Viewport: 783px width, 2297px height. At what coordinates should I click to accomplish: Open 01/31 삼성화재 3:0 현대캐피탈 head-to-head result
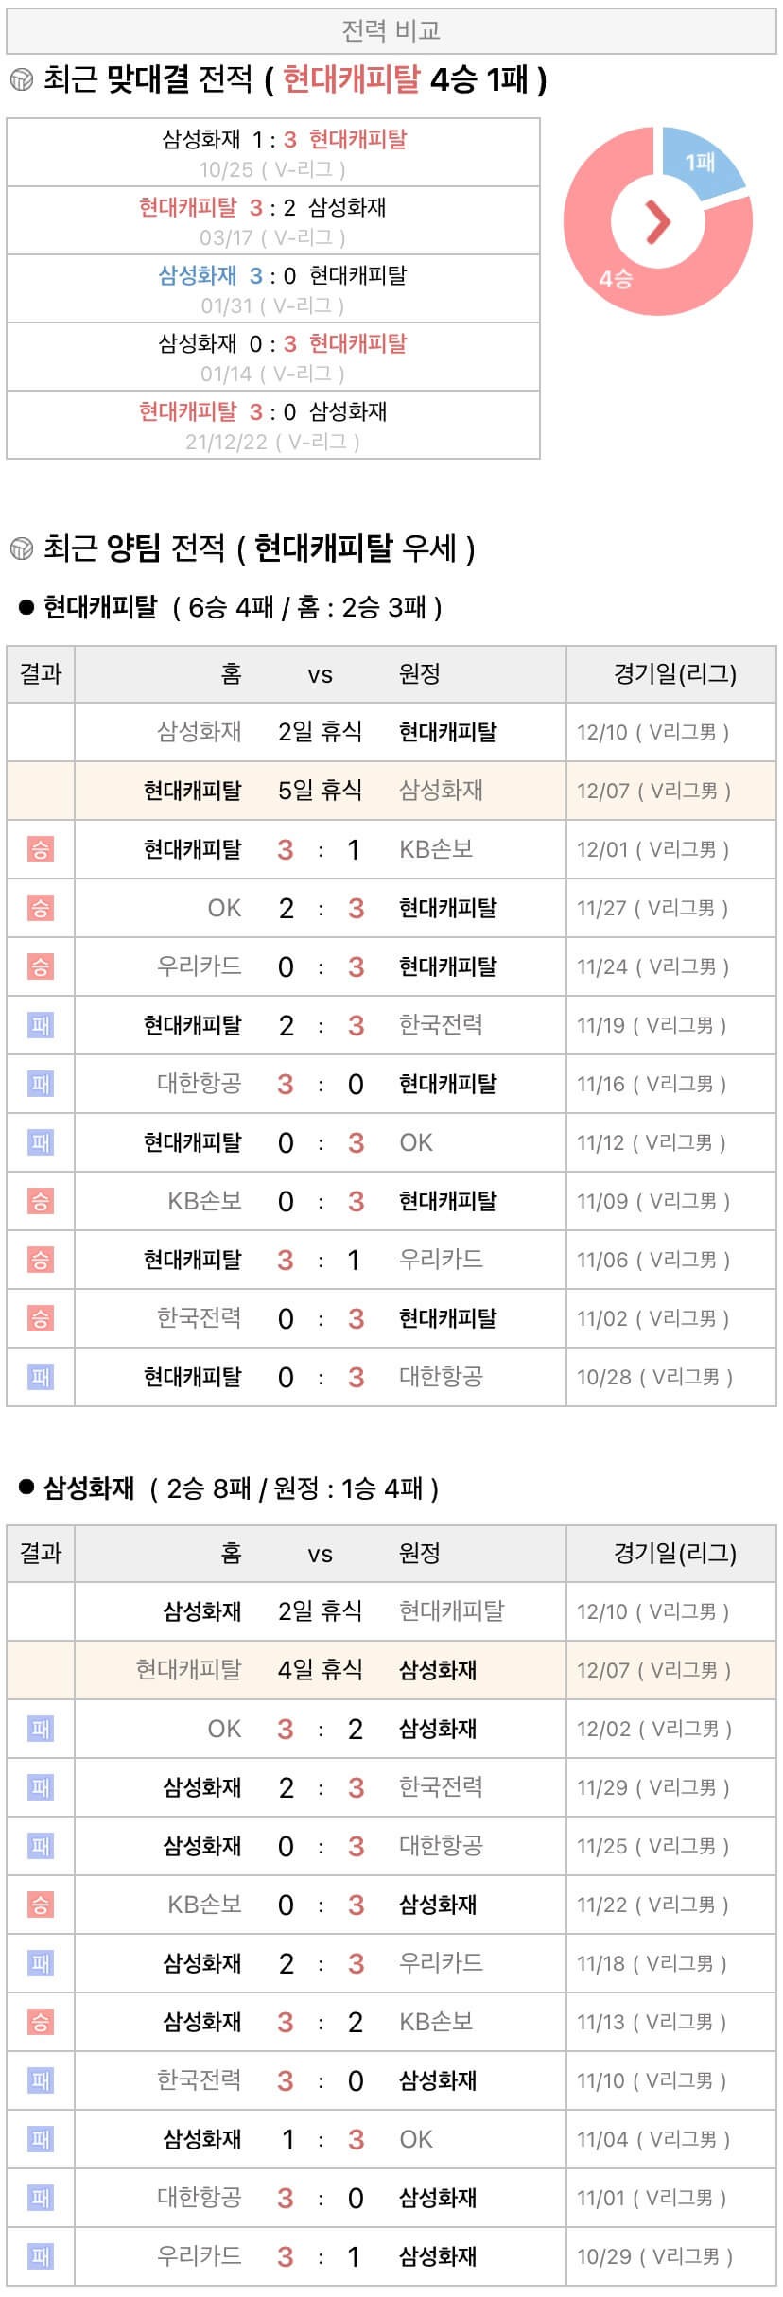pos(272,288)
